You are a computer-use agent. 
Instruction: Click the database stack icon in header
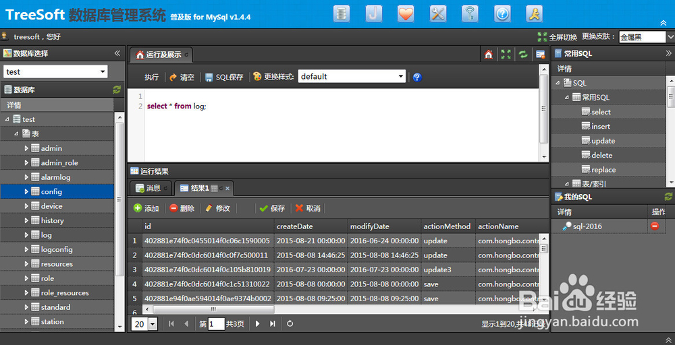coord(342,13)
